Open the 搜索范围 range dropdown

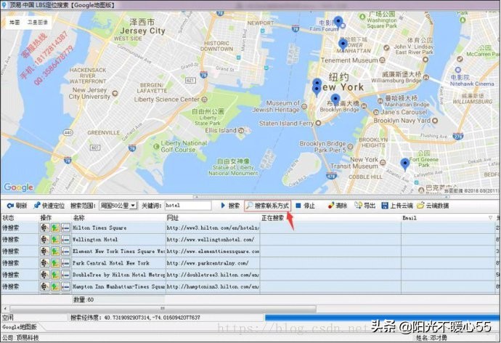[x=134, y=206]
